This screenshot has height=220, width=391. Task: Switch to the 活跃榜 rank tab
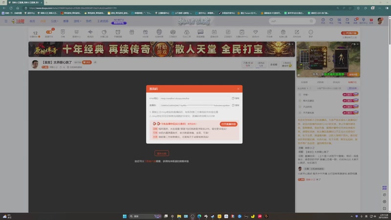click(x=320, y=82)
